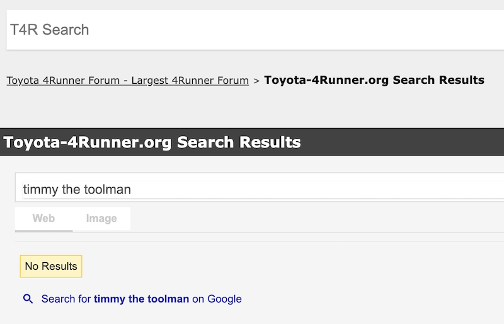The height and width of the screenshot is (324, 504).
Task: Click the 'Search for' words next to magnifier
Action: pos(67,299)
